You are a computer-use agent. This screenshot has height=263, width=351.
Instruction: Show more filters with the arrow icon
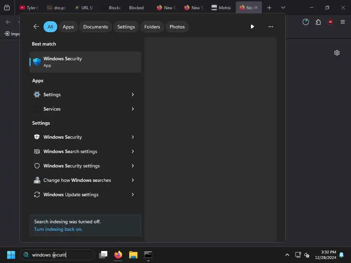pos(252,27)
